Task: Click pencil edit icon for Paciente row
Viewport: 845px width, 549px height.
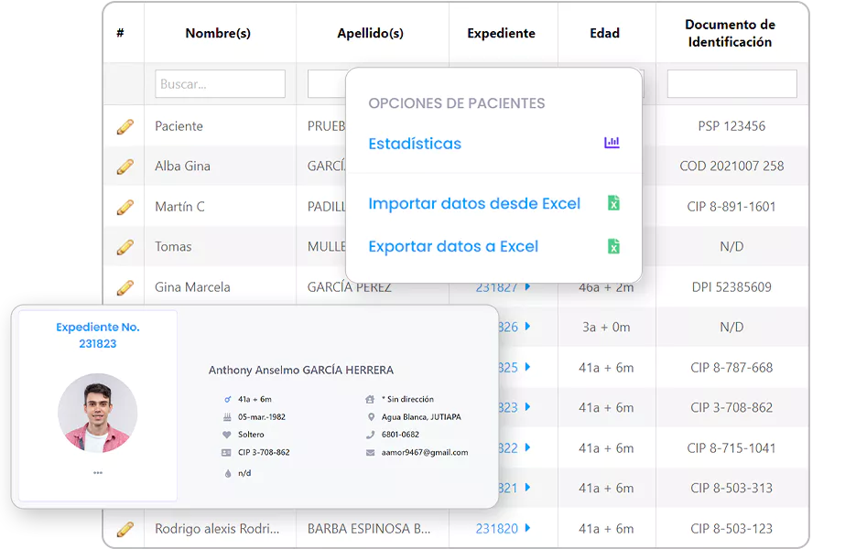Action: [x=125, y=126]
